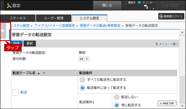Select 常に転送する radio for 転送条件1
Screen dimensions: 186x109
click(x=117, y=105)
